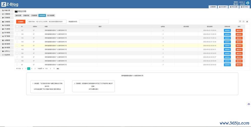The width and height of the screenshot is (251, 127).
Task: Select the active 答卷查看 tab
Action: (42, 15)
